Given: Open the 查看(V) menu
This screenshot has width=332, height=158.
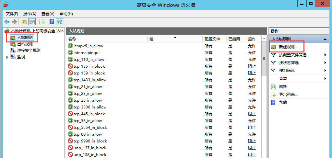Looking at the screenshot, I should pyautogui.click(x=48, y=14).
